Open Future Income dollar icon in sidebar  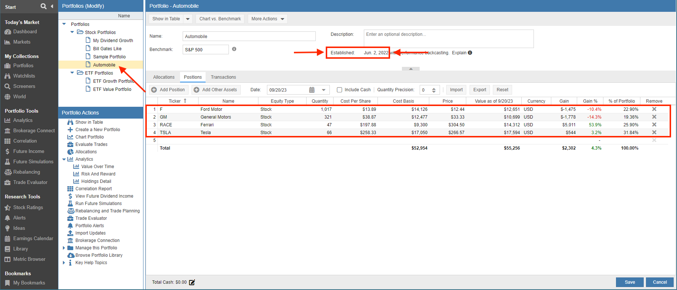[7, 151]
